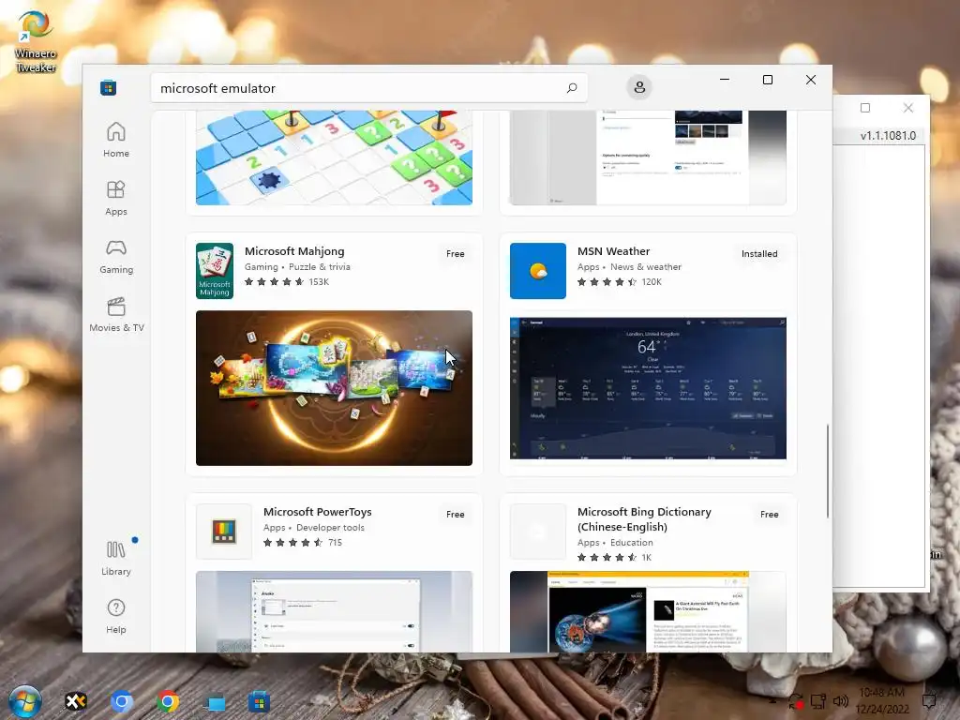960x720 pixels.
Task: Click the Free button for Microsoft PowerToys
Action: click(x=455, y=515)
